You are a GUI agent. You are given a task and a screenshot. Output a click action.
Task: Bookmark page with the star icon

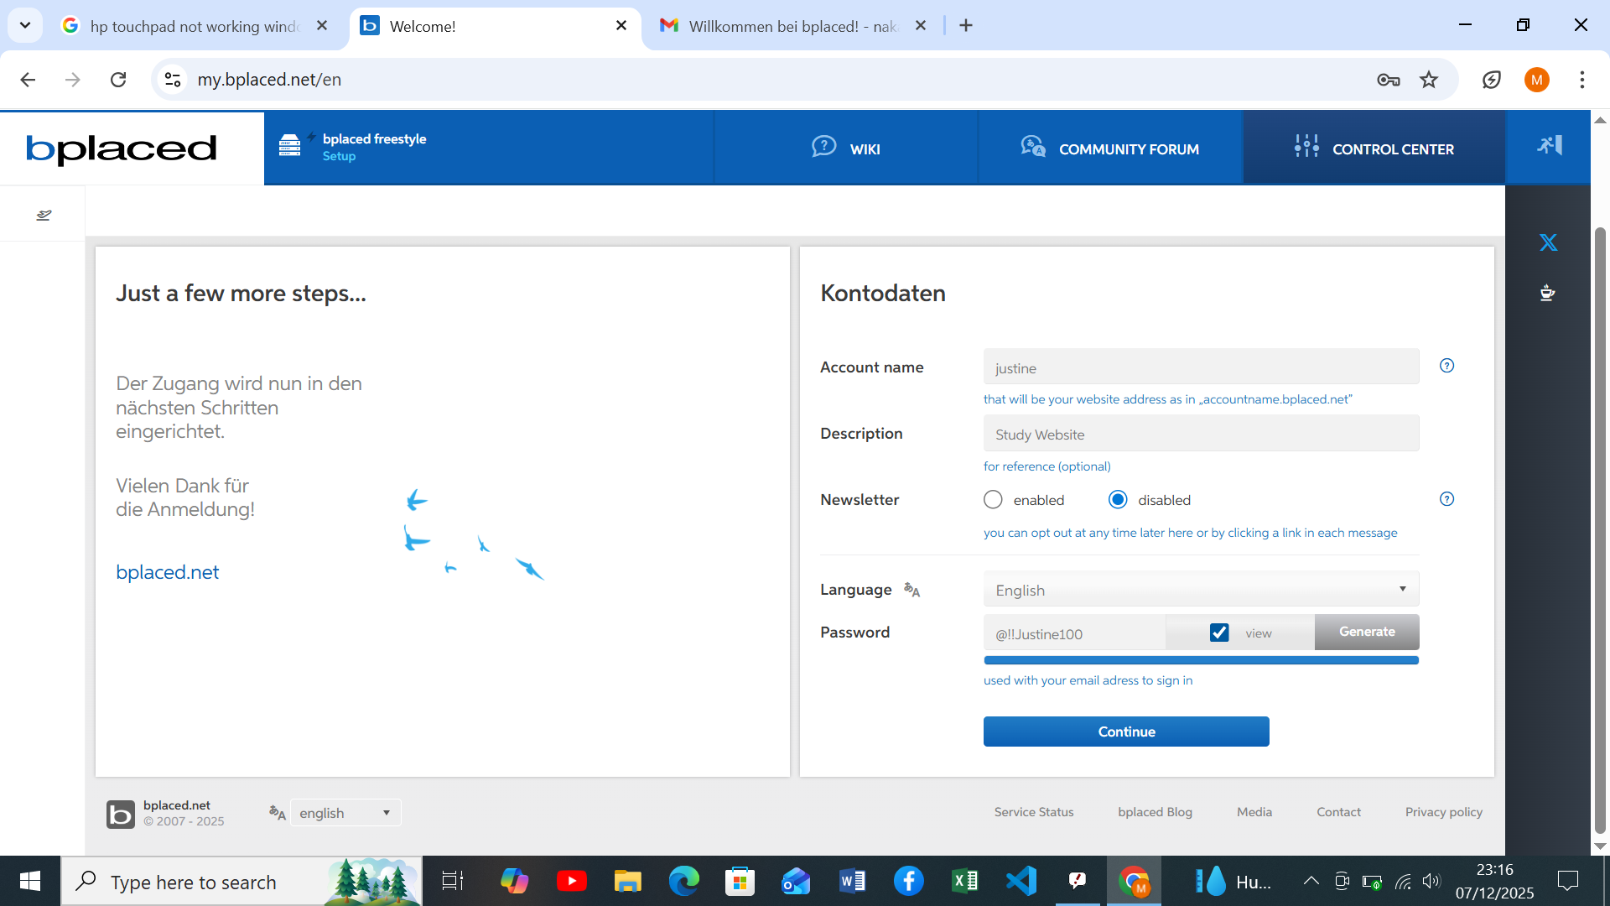click(1429, 80)
